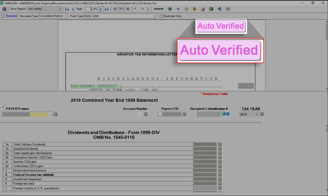Viewport: 328px width, 196px height.
Task: Rotate the document counter-clockwise
Action: 135,9
